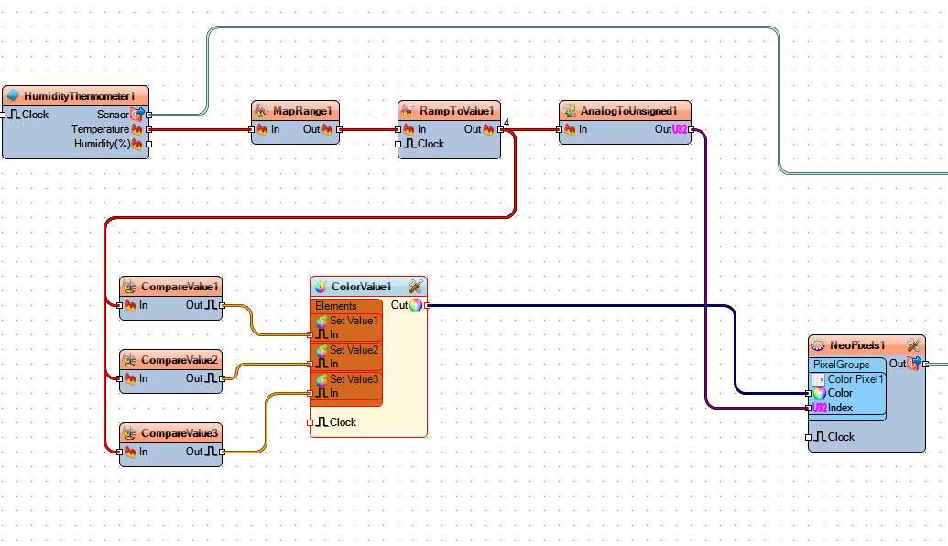Screen dimensions: 948x546
Task: Click HumidityThermometer1 Sensor output icon
Action: click(137, 114)
